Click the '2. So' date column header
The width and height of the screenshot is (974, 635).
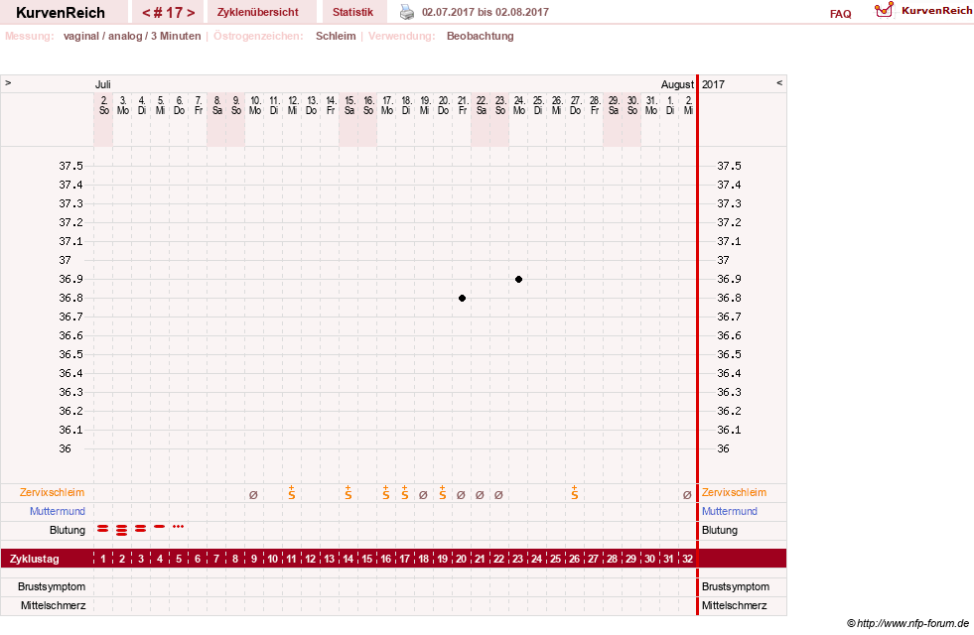tap(103, 105)
